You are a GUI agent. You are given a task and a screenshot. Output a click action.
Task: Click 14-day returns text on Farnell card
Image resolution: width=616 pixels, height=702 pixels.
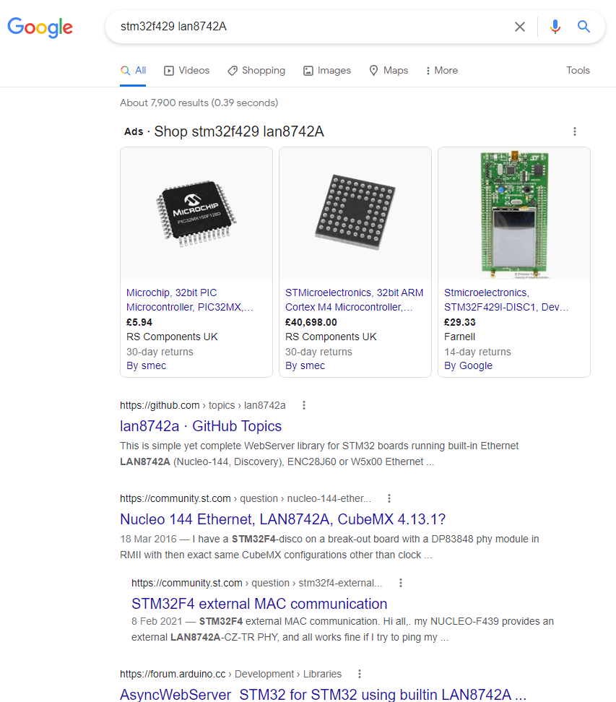point(477,352)
